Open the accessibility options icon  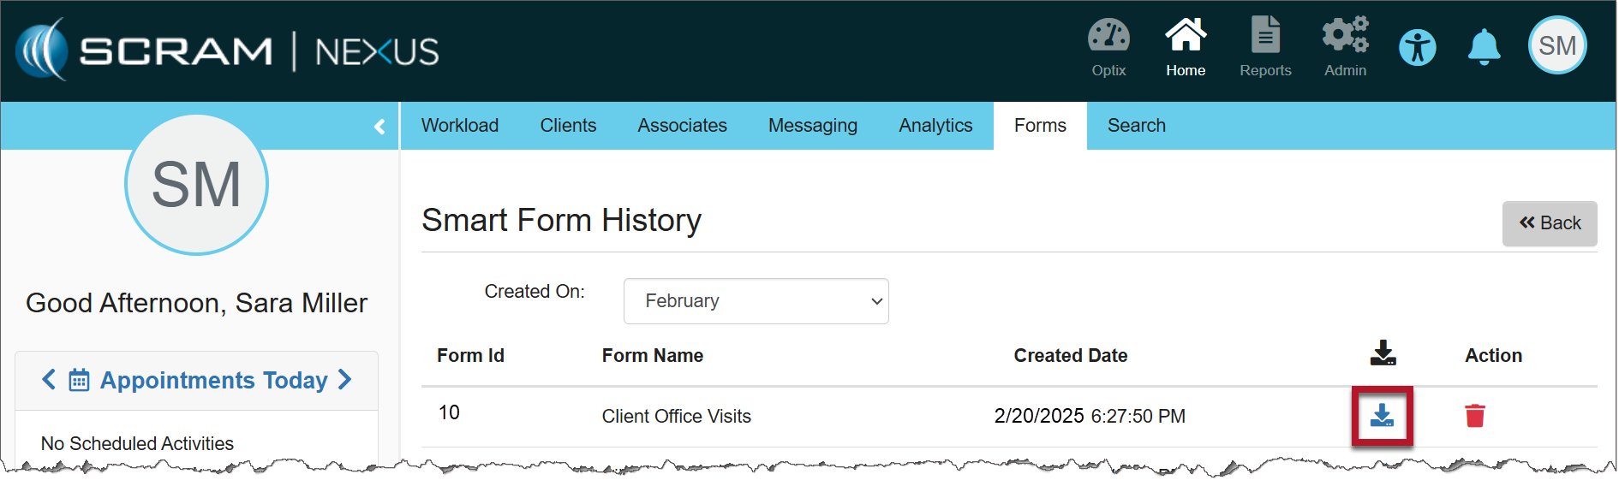[1418, 48]
